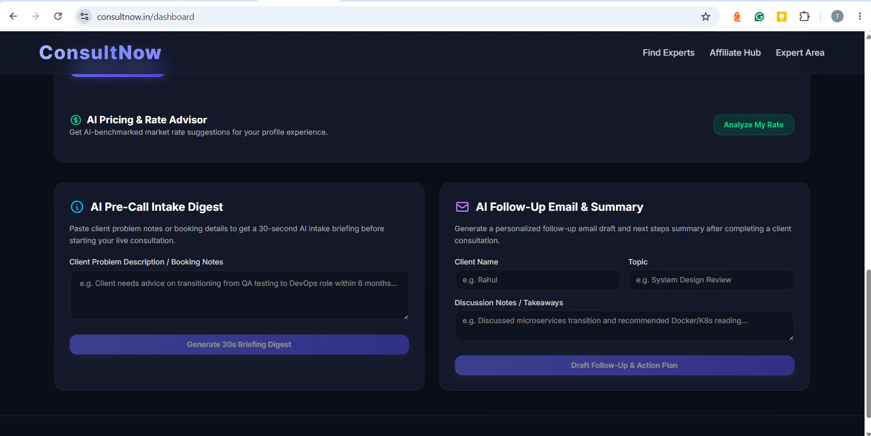Open the Chrome three-dot menu
The width and height of the screenshot is (871, 436).
pos(860,16)
